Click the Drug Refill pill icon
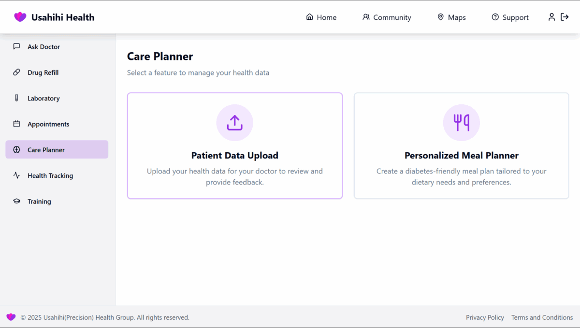 [16, 72]
